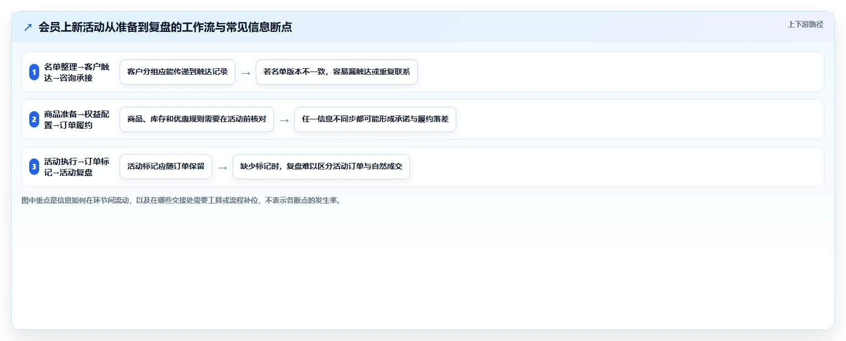Click the 任一信息不同步都可能形成承诺与履约落差 box
This screenshot has height=341, width=846.
(375, 119)
